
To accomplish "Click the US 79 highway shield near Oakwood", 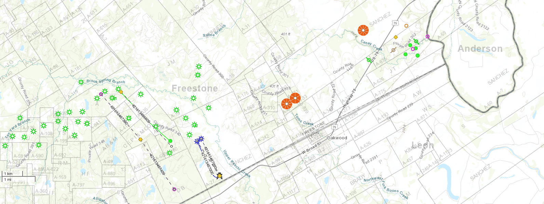I will click(x=334, y=127).
